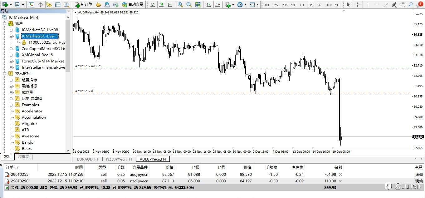Toggle the Data Window crosshair icon
This screenshot has height=198, width=425.
[40, 5]
